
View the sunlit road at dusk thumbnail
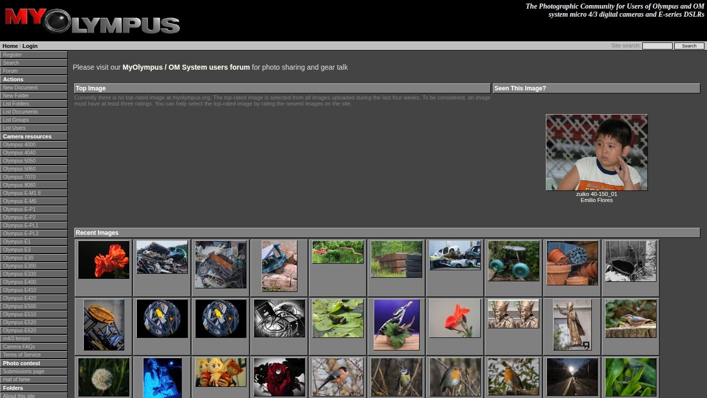[x=572, y=377]
